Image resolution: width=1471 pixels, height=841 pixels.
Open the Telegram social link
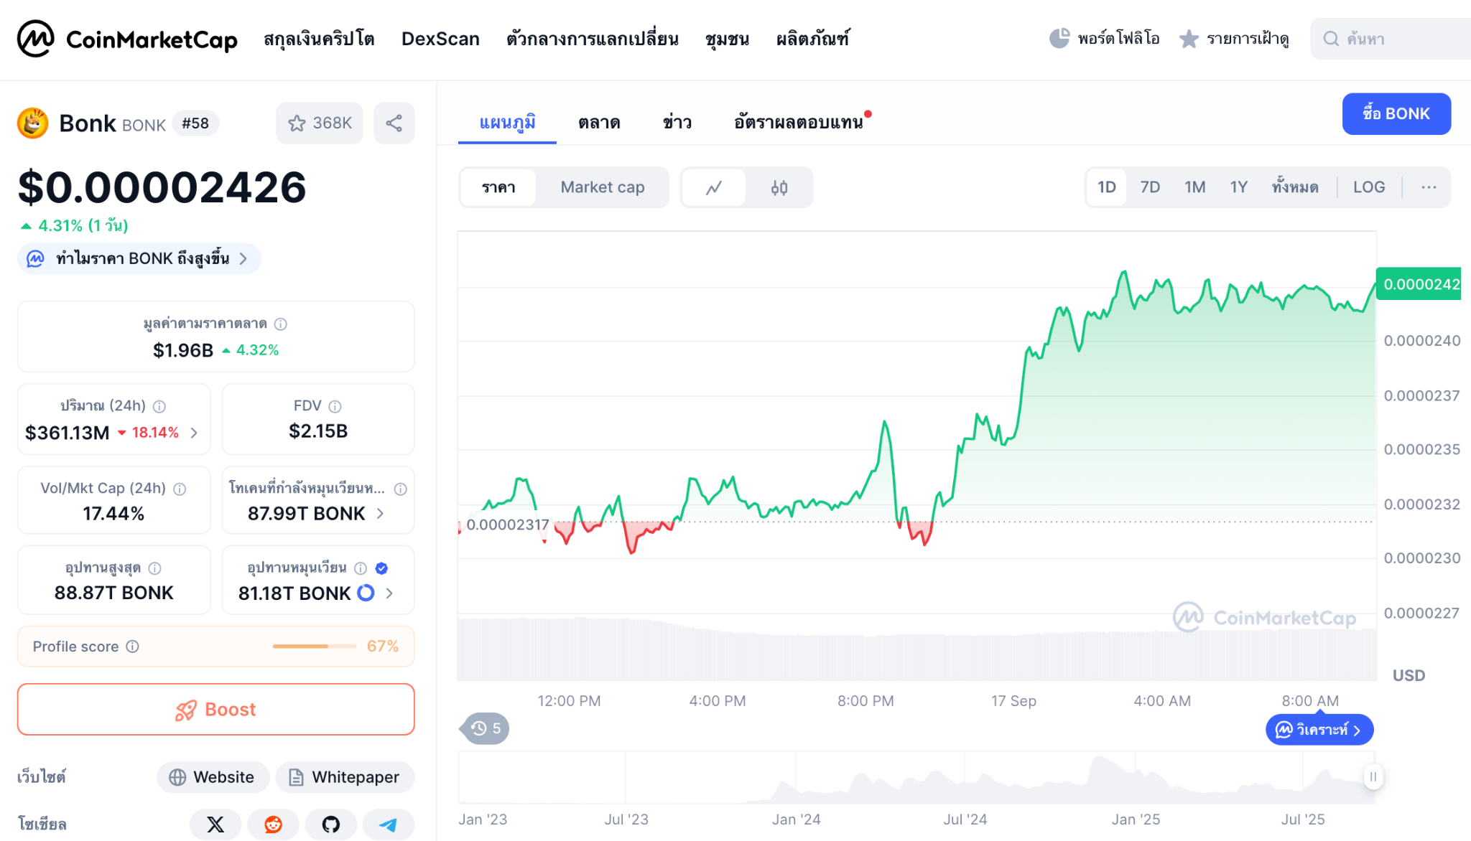[388, 824]
